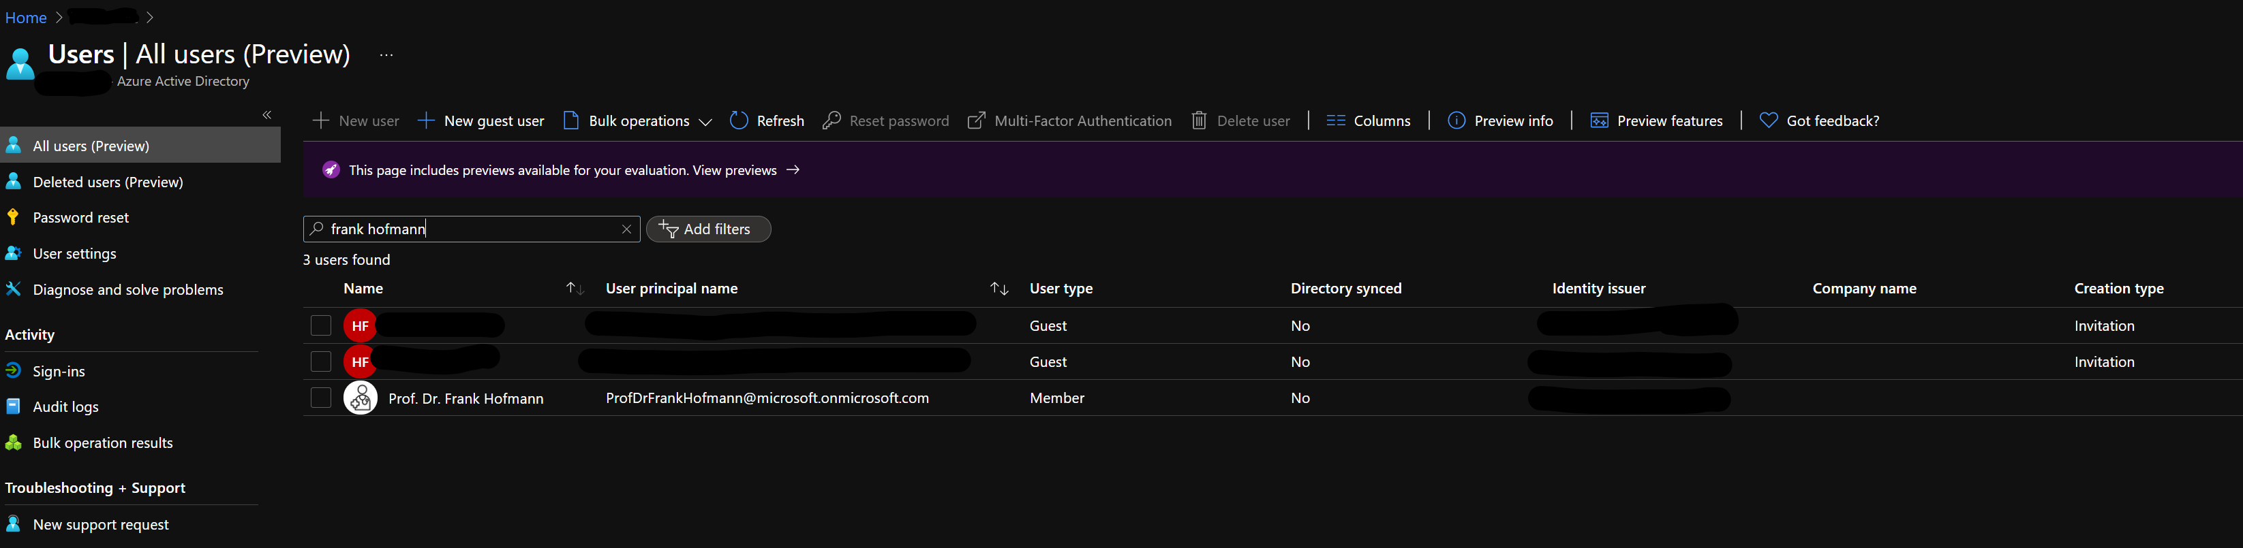Click the Add filters button
Screen dimensions: 2243x548
(x=708, y=229)
